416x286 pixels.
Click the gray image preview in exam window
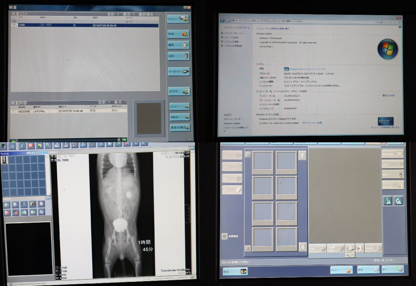149,118
